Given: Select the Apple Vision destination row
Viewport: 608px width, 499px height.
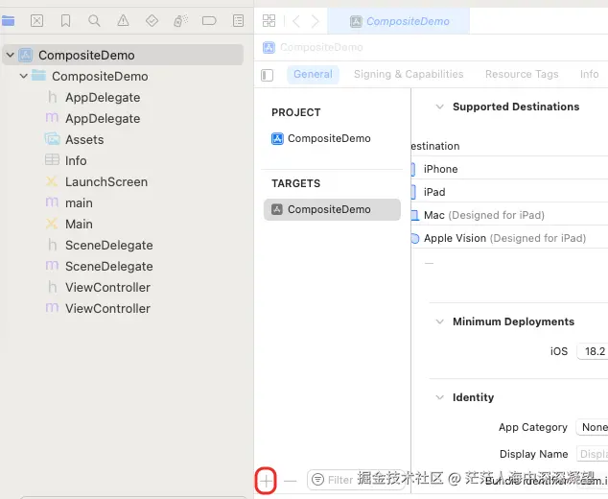Looking at the screenshot, I should pos(509,238).
